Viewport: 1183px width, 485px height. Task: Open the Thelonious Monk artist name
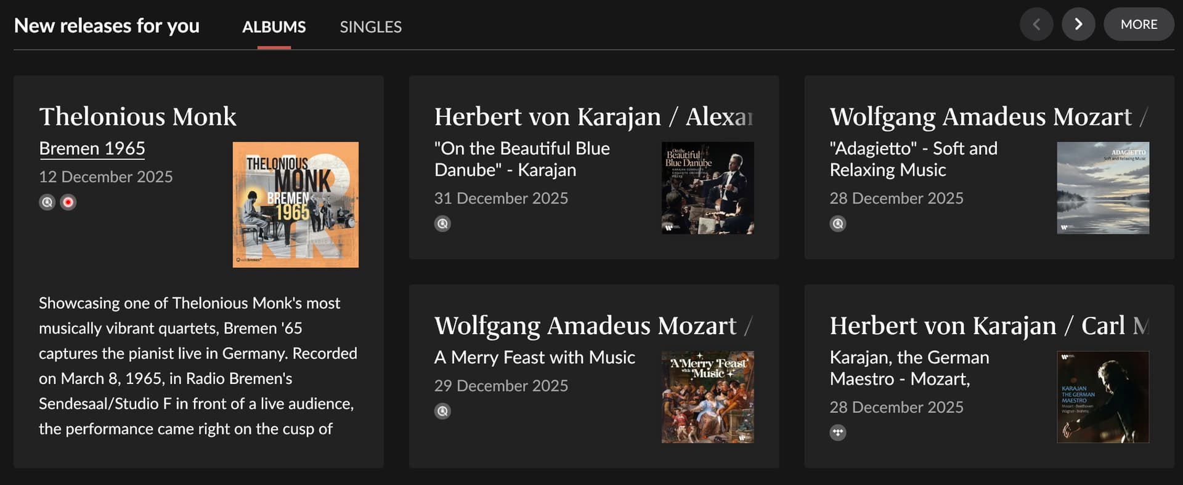point(137,116)
